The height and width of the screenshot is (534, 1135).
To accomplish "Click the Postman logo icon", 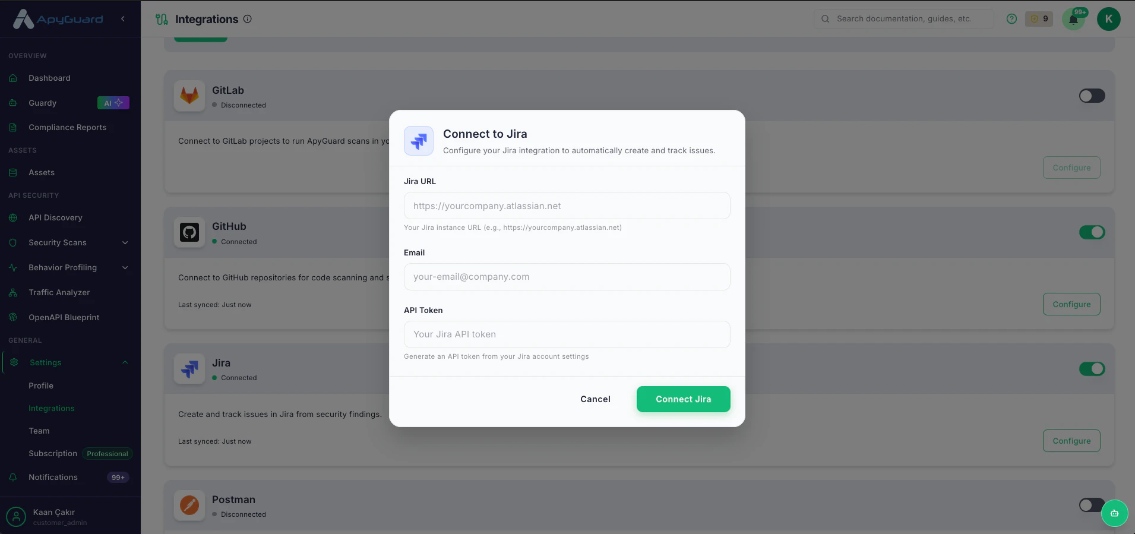I will tap(189, 505).
